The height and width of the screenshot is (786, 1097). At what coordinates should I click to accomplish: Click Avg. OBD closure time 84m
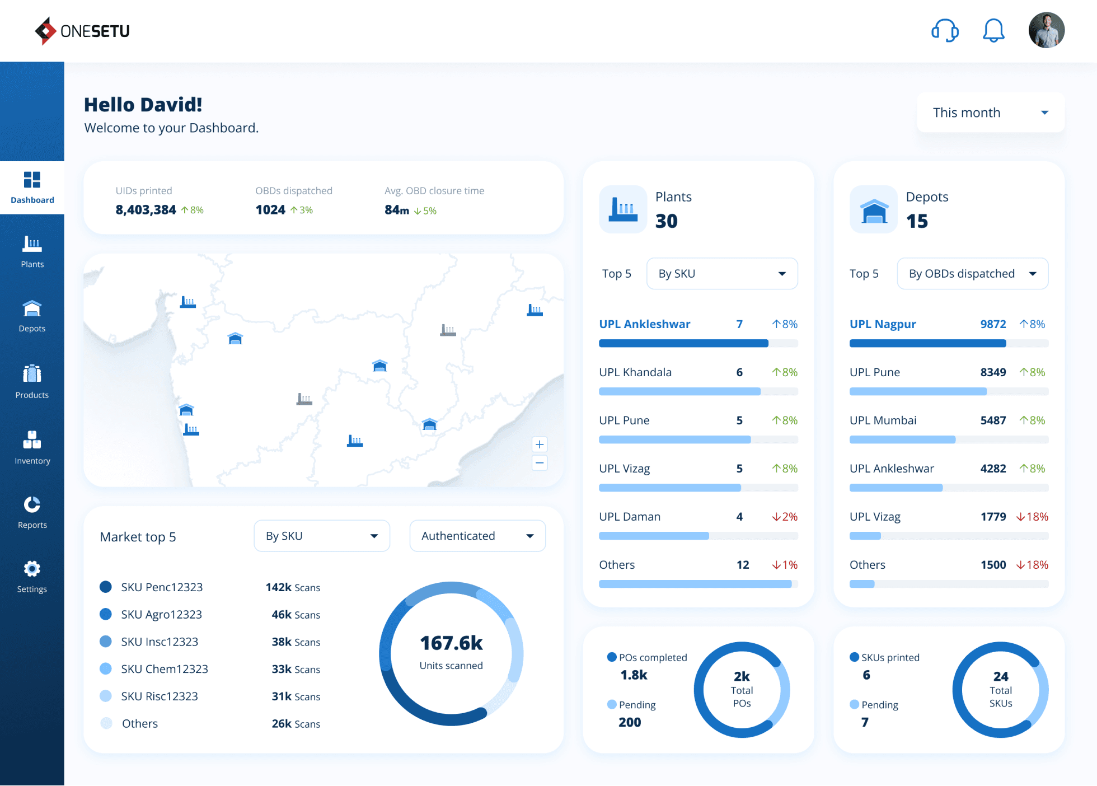tap(397, 210)
